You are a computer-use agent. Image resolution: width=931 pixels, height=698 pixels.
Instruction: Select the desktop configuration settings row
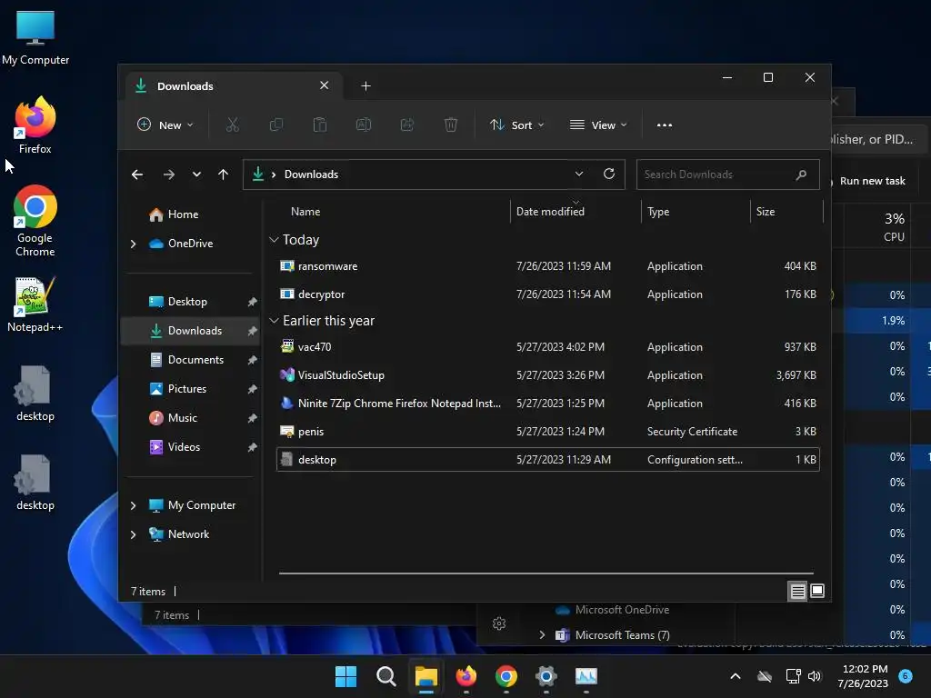[x=547, y=459]
